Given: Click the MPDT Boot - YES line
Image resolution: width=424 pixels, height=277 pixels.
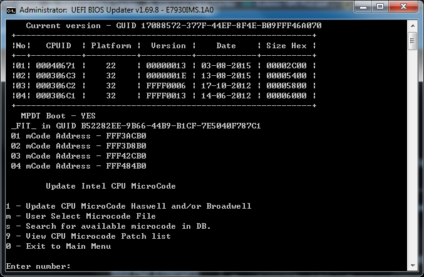Looking at the screenshot, I should click(x=58, y=116).
